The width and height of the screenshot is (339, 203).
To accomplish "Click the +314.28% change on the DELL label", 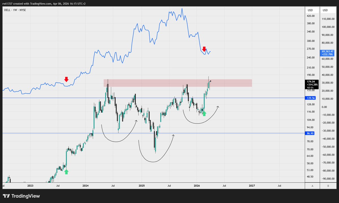I will (312, 85).
